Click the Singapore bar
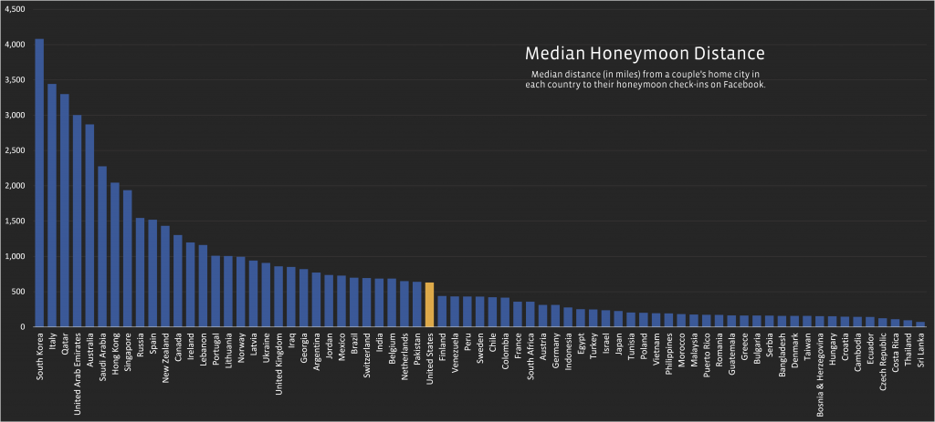 (x=128, y=258)
